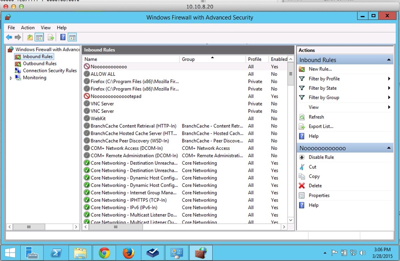Toggle the Show/Hide Console Tree toolbar icon
Viewport: 400px width, 261px height.
[39, 37]
